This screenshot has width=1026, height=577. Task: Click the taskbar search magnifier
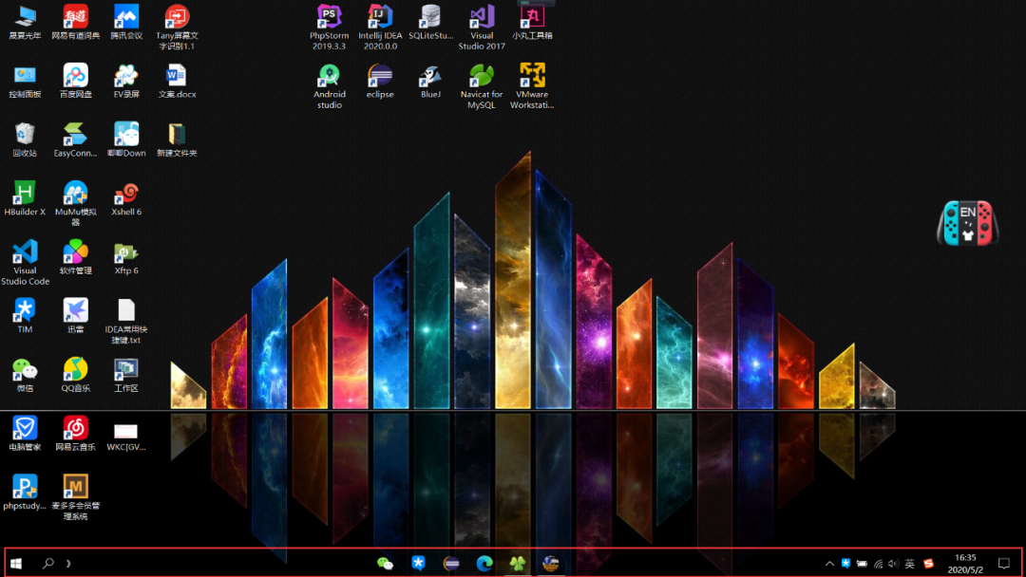click(x=47, y=564)
